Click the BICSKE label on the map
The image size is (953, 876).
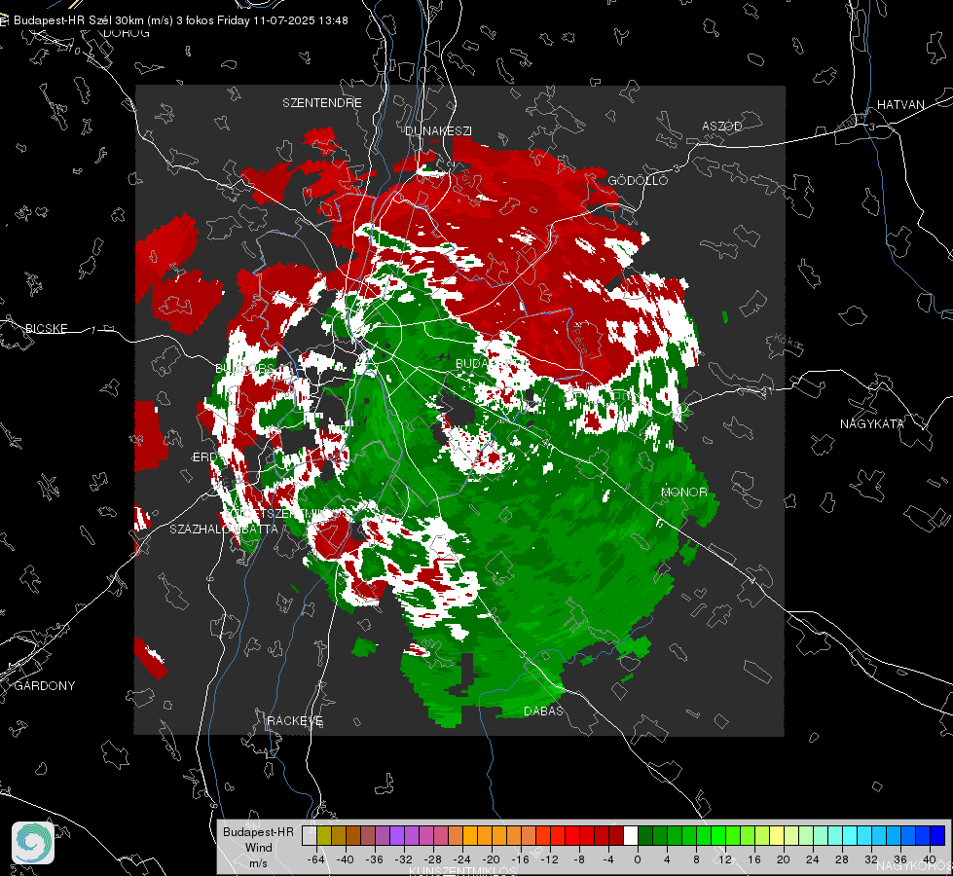pos(46,329)
